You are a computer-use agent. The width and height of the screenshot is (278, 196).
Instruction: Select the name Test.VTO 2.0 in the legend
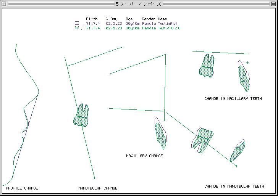point(169,28)
